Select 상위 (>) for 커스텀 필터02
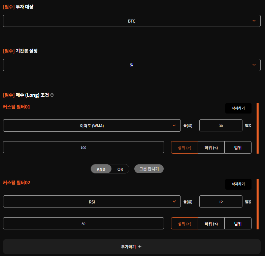Screen dimensions: 265x256 click(185, 224)
